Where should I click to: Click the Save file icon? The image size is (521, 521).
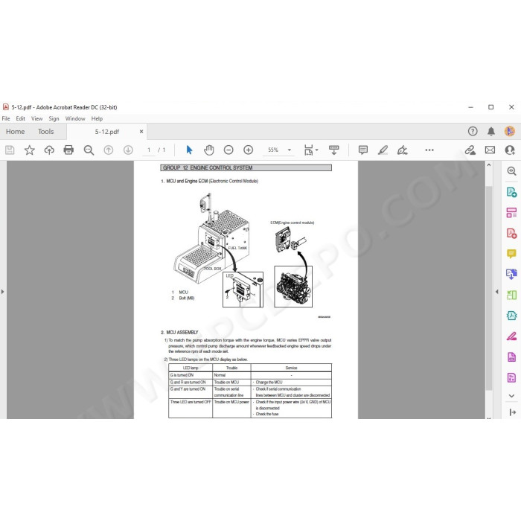[10, 150]
